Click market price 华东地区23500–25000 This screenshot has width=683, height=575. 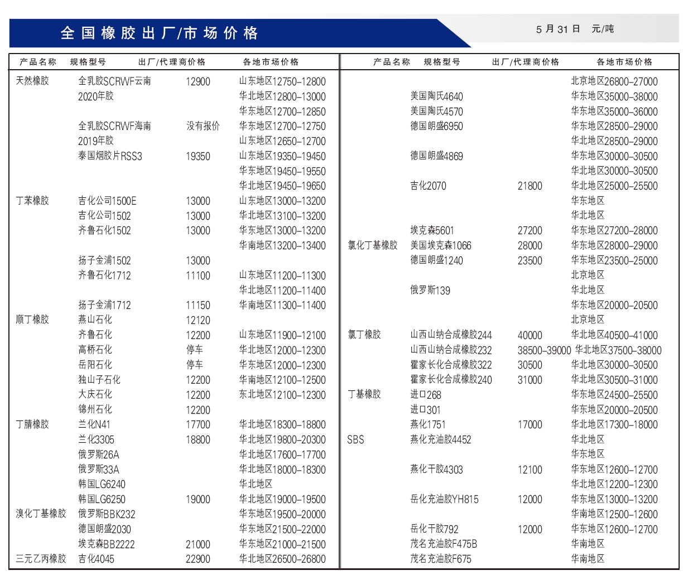(x=614, y=260)
